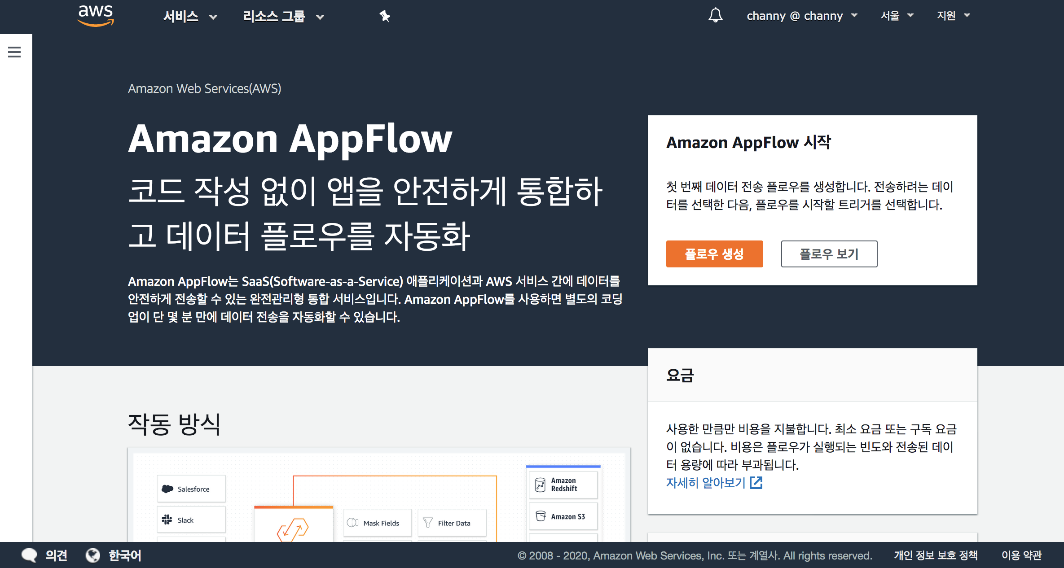Open the 지원 support menu
The height and width of the screenshot is (568, 1064).
[x=953, y=16]
